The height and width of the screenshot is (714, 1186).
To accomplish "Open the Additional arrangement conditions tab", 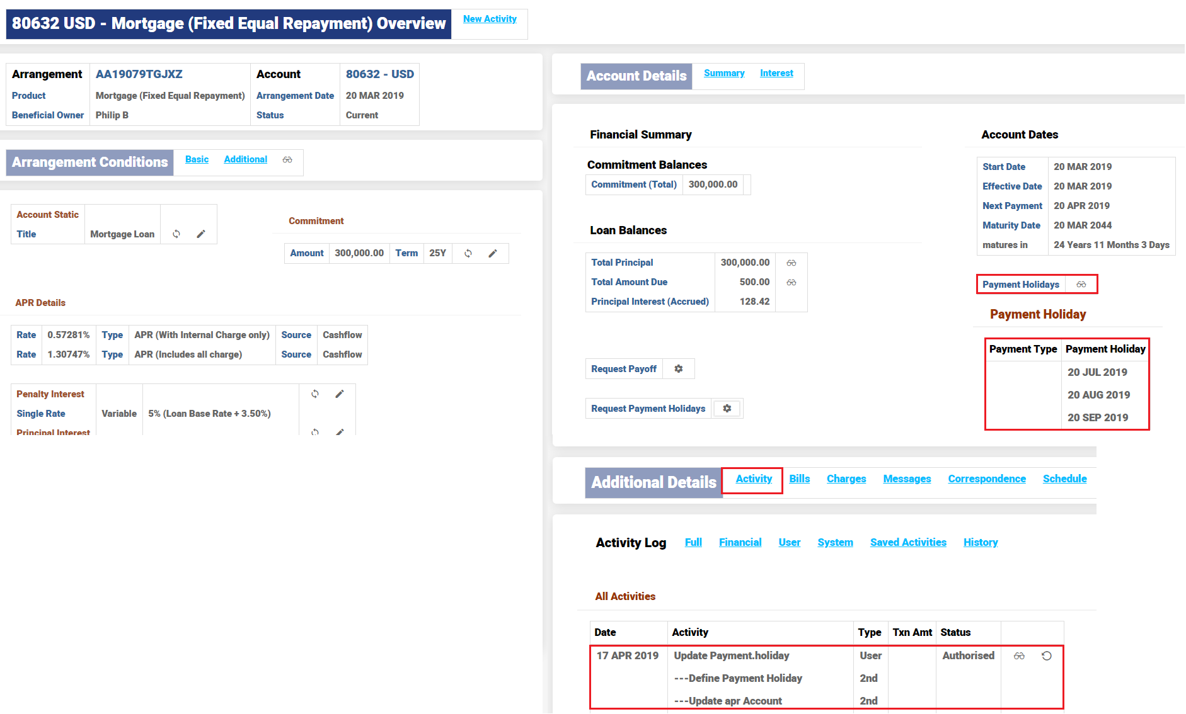I will tap(245, 159).
